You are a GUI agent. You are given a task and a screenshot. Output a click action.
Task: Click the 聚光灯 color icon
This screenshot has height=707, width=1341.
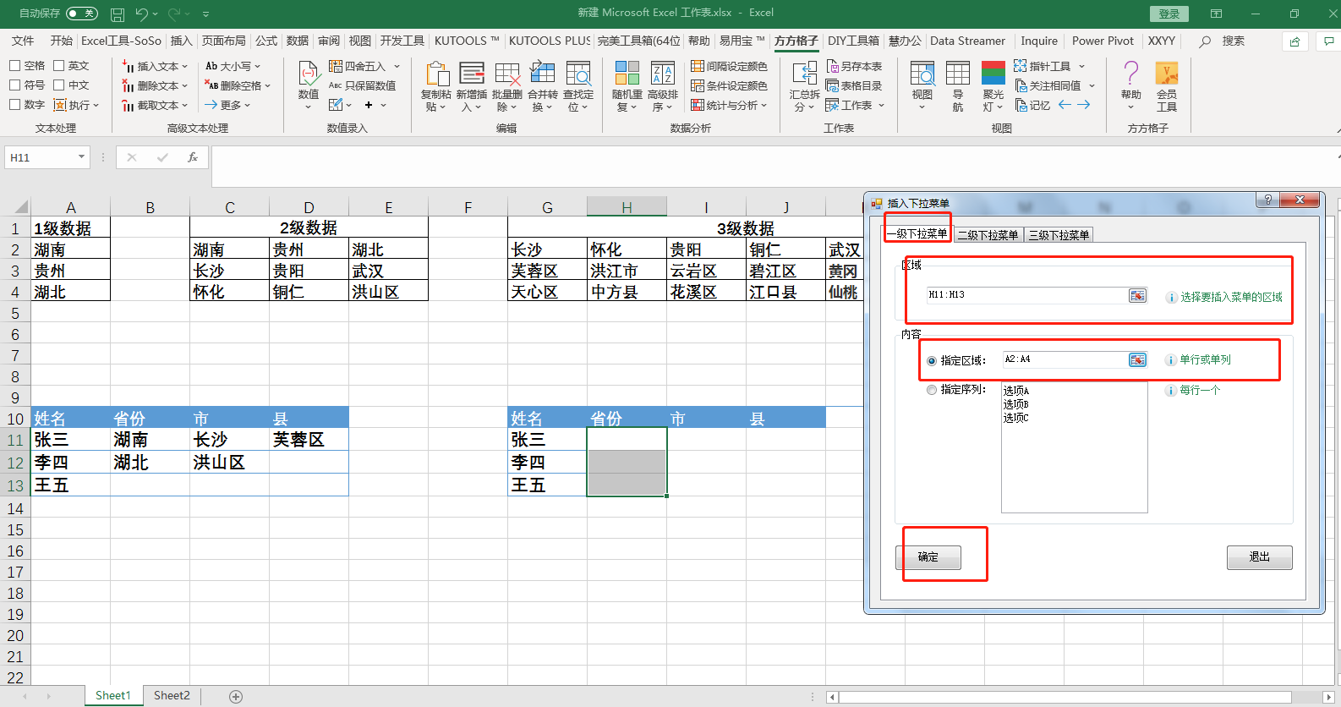coord(993,74)
